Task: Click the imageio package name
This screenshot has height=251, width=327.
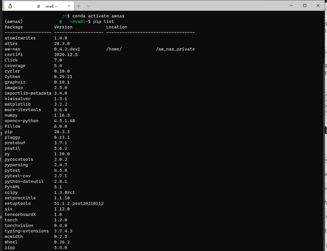Action: 14,88
